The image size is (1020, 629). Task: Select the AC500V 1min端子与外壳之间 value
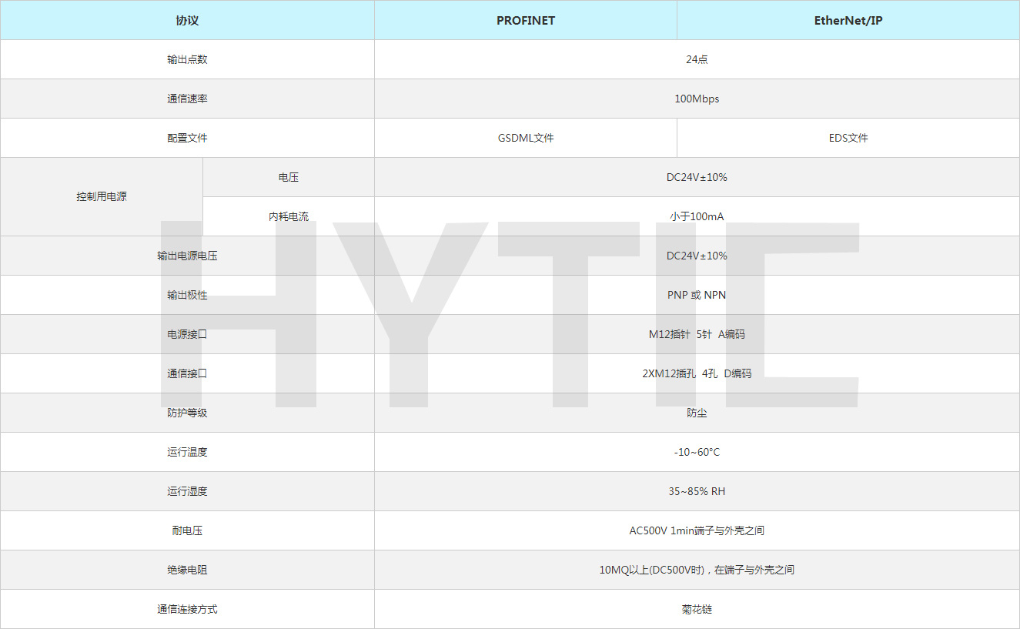pos(697,530)
